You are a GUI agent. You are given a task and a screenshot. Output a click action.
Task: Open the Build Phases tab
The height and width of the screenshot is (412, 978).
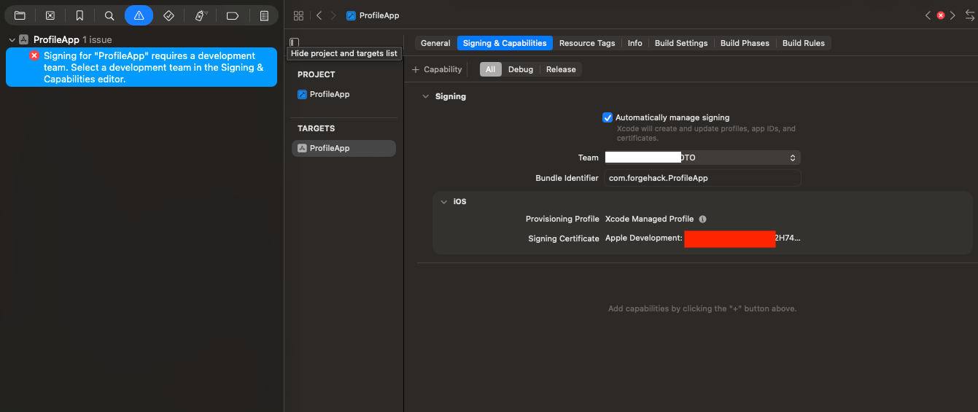tap(745, 43)
